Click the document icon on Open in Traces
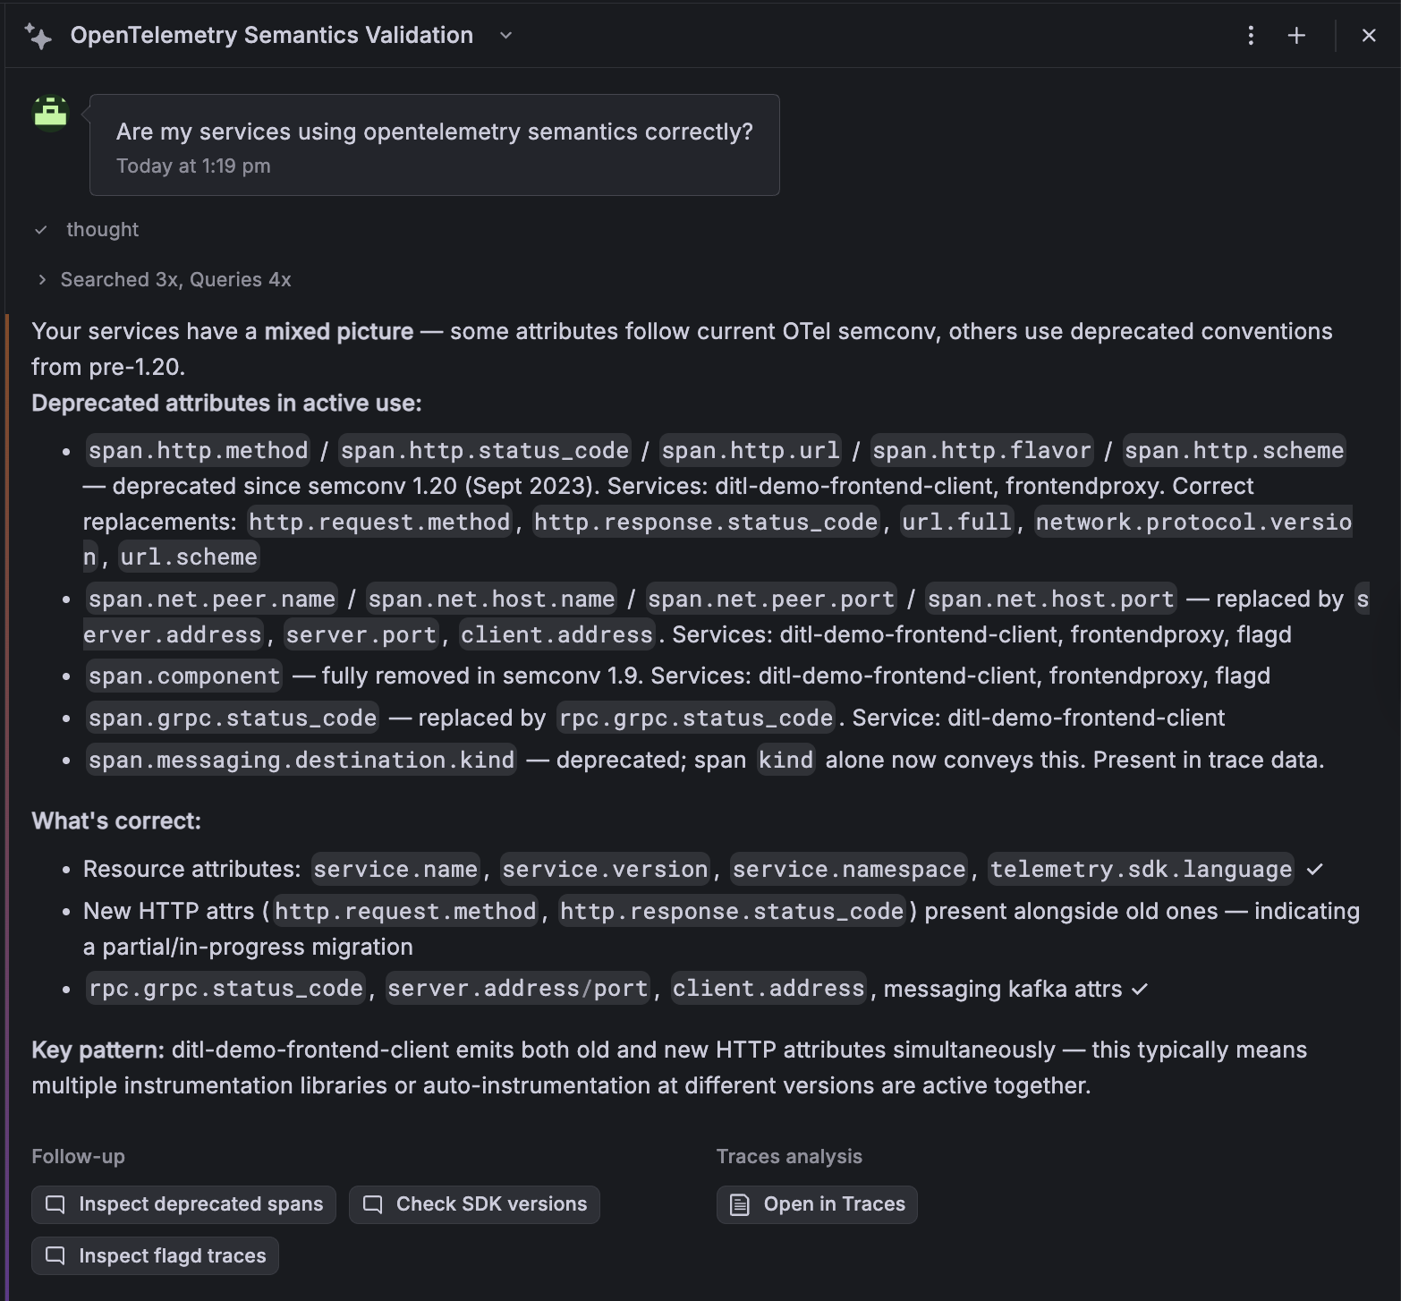This screenshot has width=1401, height=1301. [x=738, y=1203]
